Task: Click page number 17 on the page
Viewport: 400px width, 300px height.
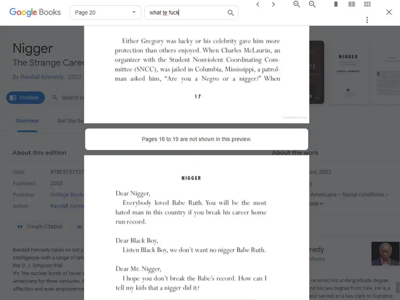Action: click(x=198, y=96)
